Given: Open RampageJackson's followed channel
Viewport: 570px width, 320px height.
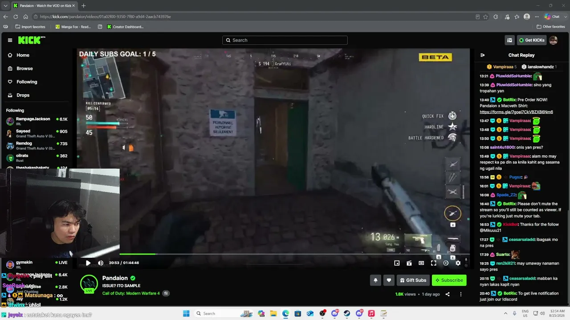Looking at the screenshot, I should click(x=37, y=121).
